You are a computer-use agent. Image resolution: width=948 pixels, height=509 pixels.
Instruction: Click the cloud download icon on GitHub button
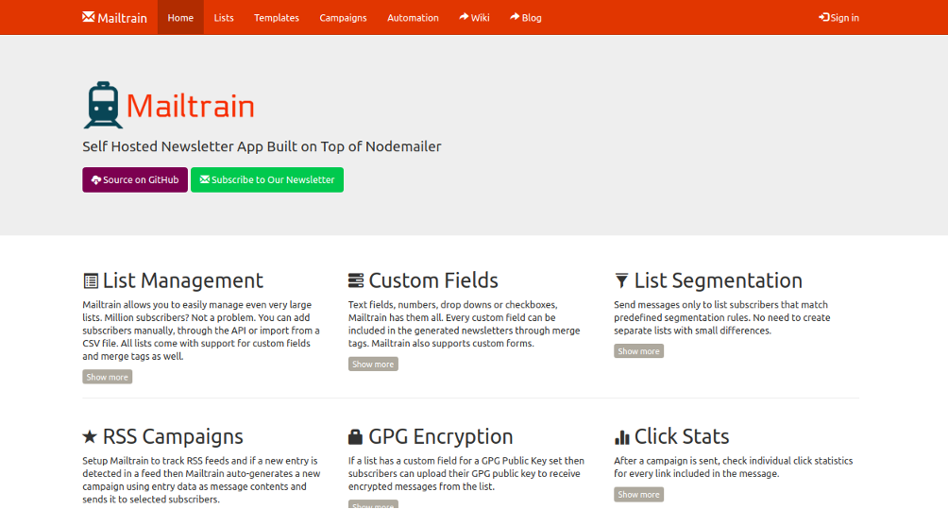(96, 180)
